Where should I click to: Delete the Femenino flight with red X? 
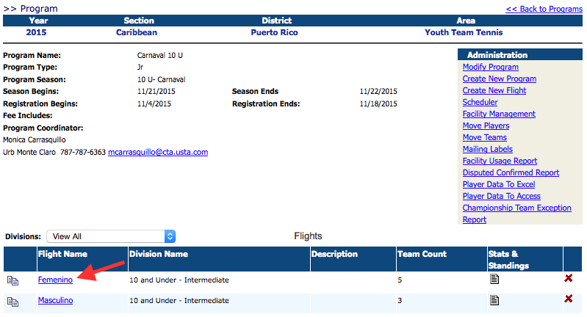(x=568, y=279)
